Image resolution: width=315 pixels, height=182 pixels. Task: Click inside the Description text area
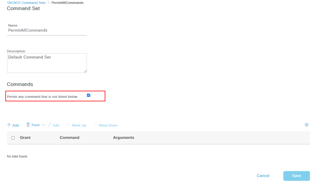tap(47, 63)
